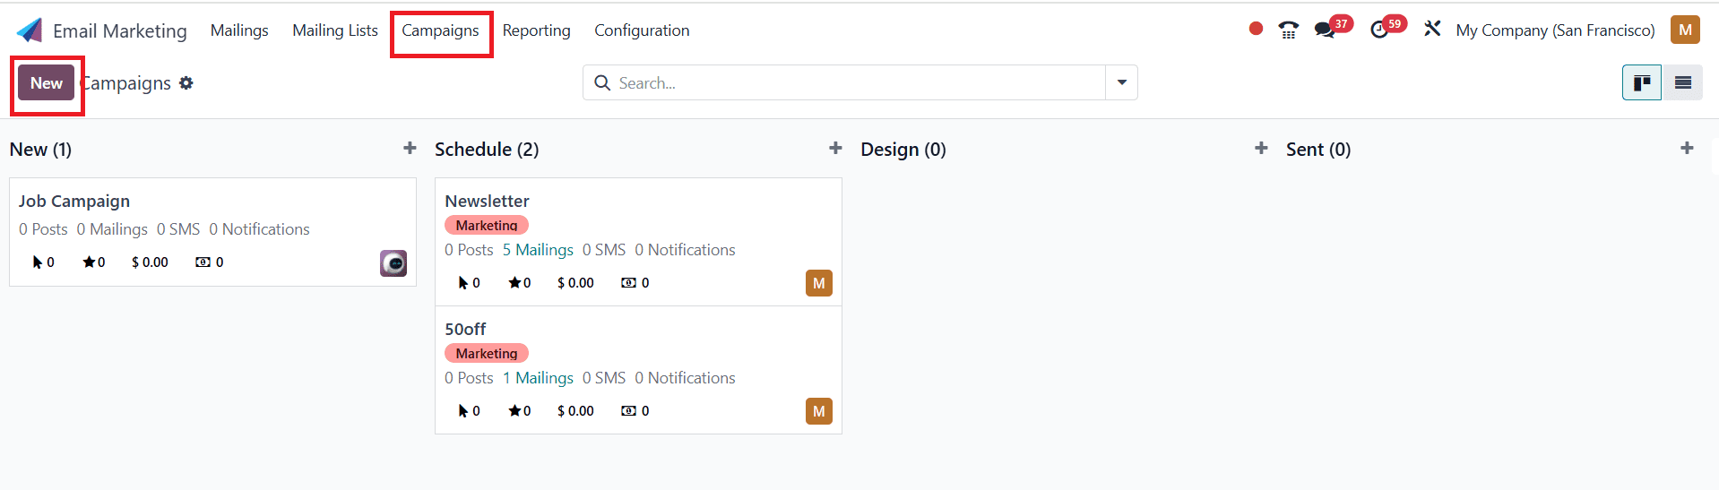
Task: Click the star icon on Newsletter card
Action: (514, 283)
